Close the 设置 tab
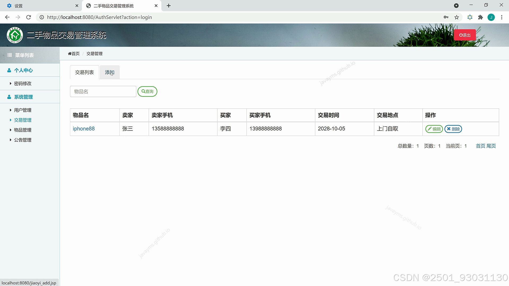The width and height of the screenshot is (509, 286). click(77, 6)
